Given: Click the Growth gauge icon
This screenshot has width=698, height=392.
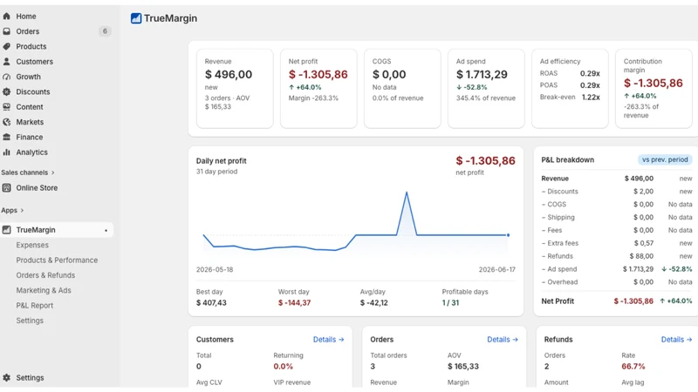Looking at the screenshot, I should tap(6, 77).
